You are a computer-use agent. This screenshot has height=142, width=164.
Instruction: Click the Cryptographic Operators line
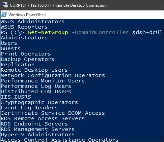click(x=39, y=102)
